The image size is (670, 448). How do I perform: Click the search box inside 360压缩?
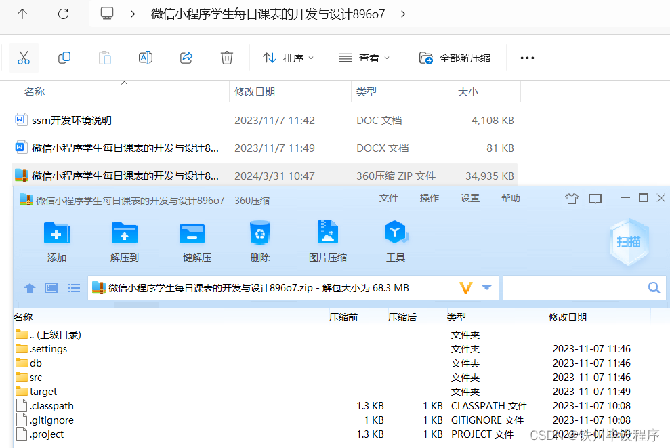(x=584, y=287)
